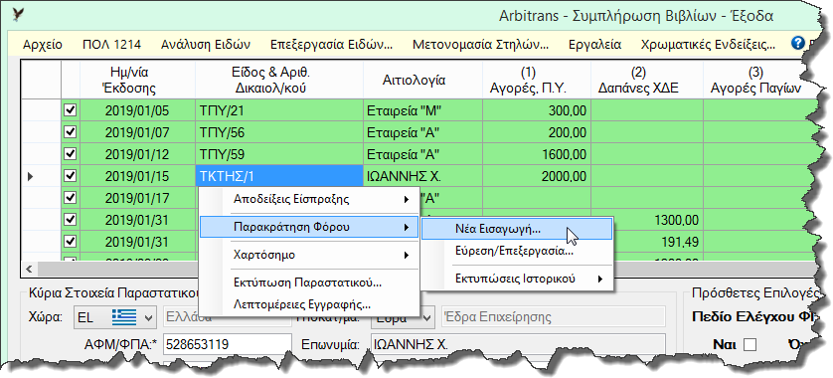Toggle the checkbox for row 2019/01/12
Viewport: 833px width, 378px height.
pos(71,153)
